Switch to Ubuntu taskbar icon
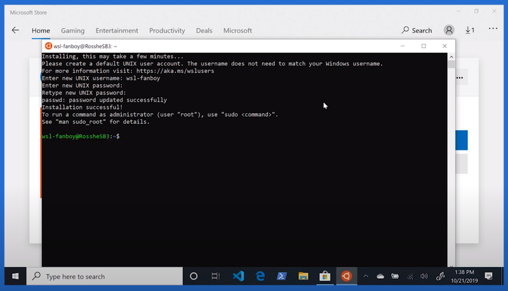The height and width of the screenshot is (291, 508). pyautogui.click(x=346, y=276)
